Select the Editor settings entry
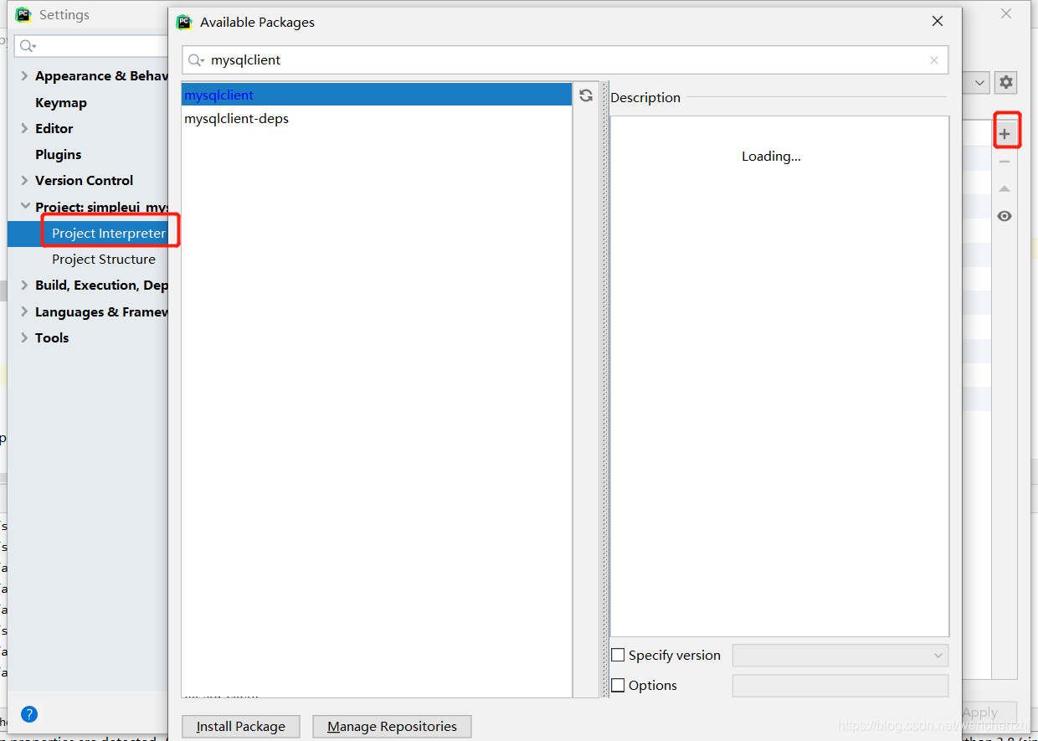Image resolution: width=1038 pixels, height=741 pixels. (x=54, y=128)
